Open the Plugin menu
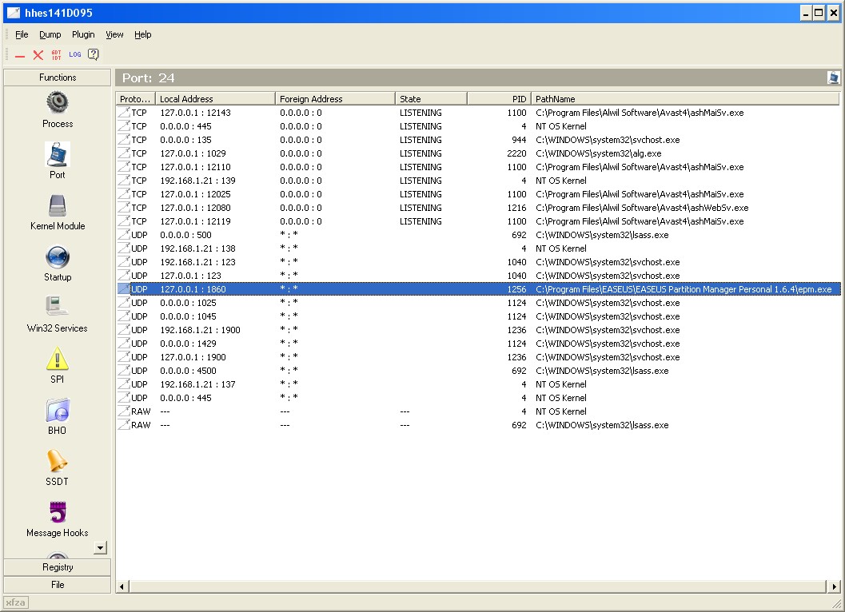The height and width of the screenshot is (612, 845). (83, 34)
